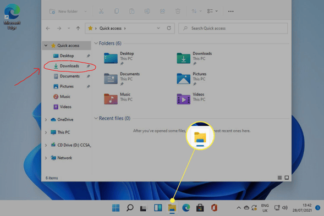Expand the OneDrive tree node
The height and width of the screenshot is (216, 324).
click(46, 120)
